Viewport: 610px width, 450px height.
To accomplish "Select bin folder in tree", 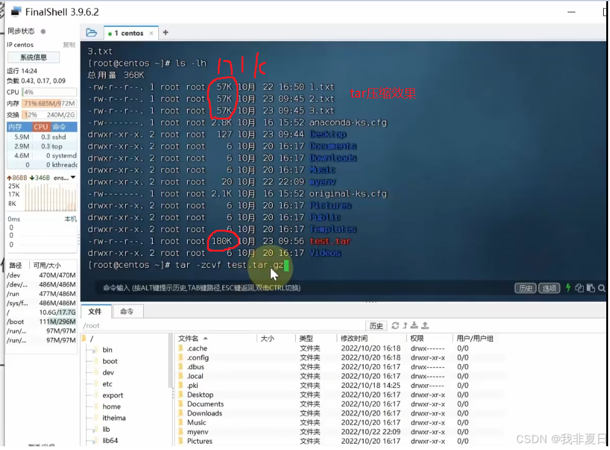I will 108,350.
